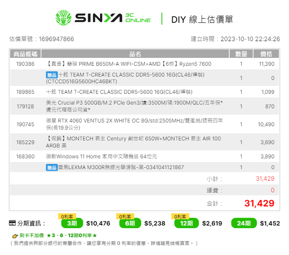Click the Crucial P3 500GB SSD item name
Screen dimensions: 289x255
[x=134, y=106]
